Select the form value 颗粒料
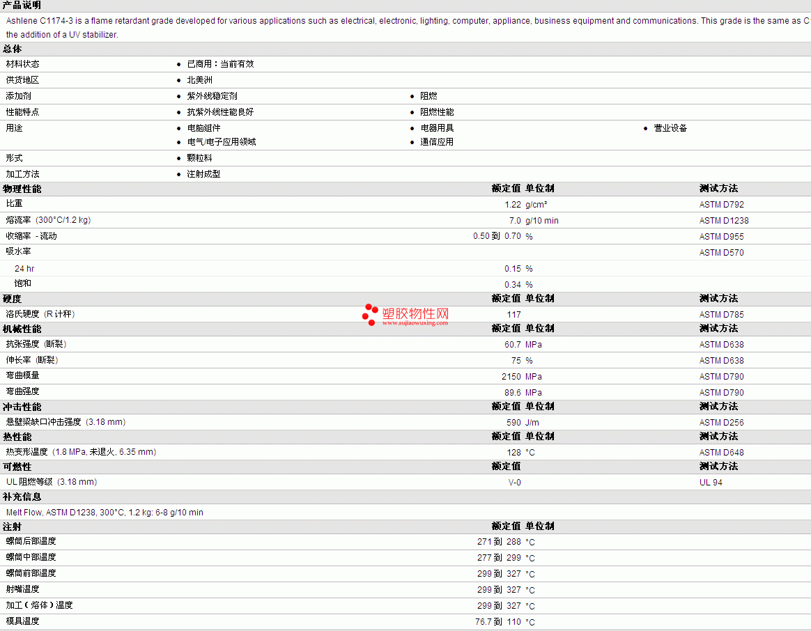Screen dimensions: 811x631 click(200, 158)
